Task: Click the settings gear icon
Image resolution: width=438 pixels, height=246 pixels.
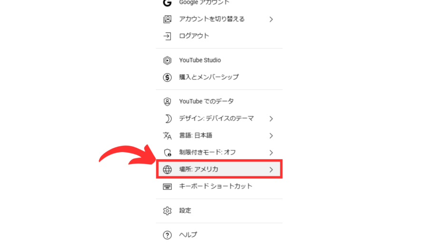Action: [x=167, y=211]
